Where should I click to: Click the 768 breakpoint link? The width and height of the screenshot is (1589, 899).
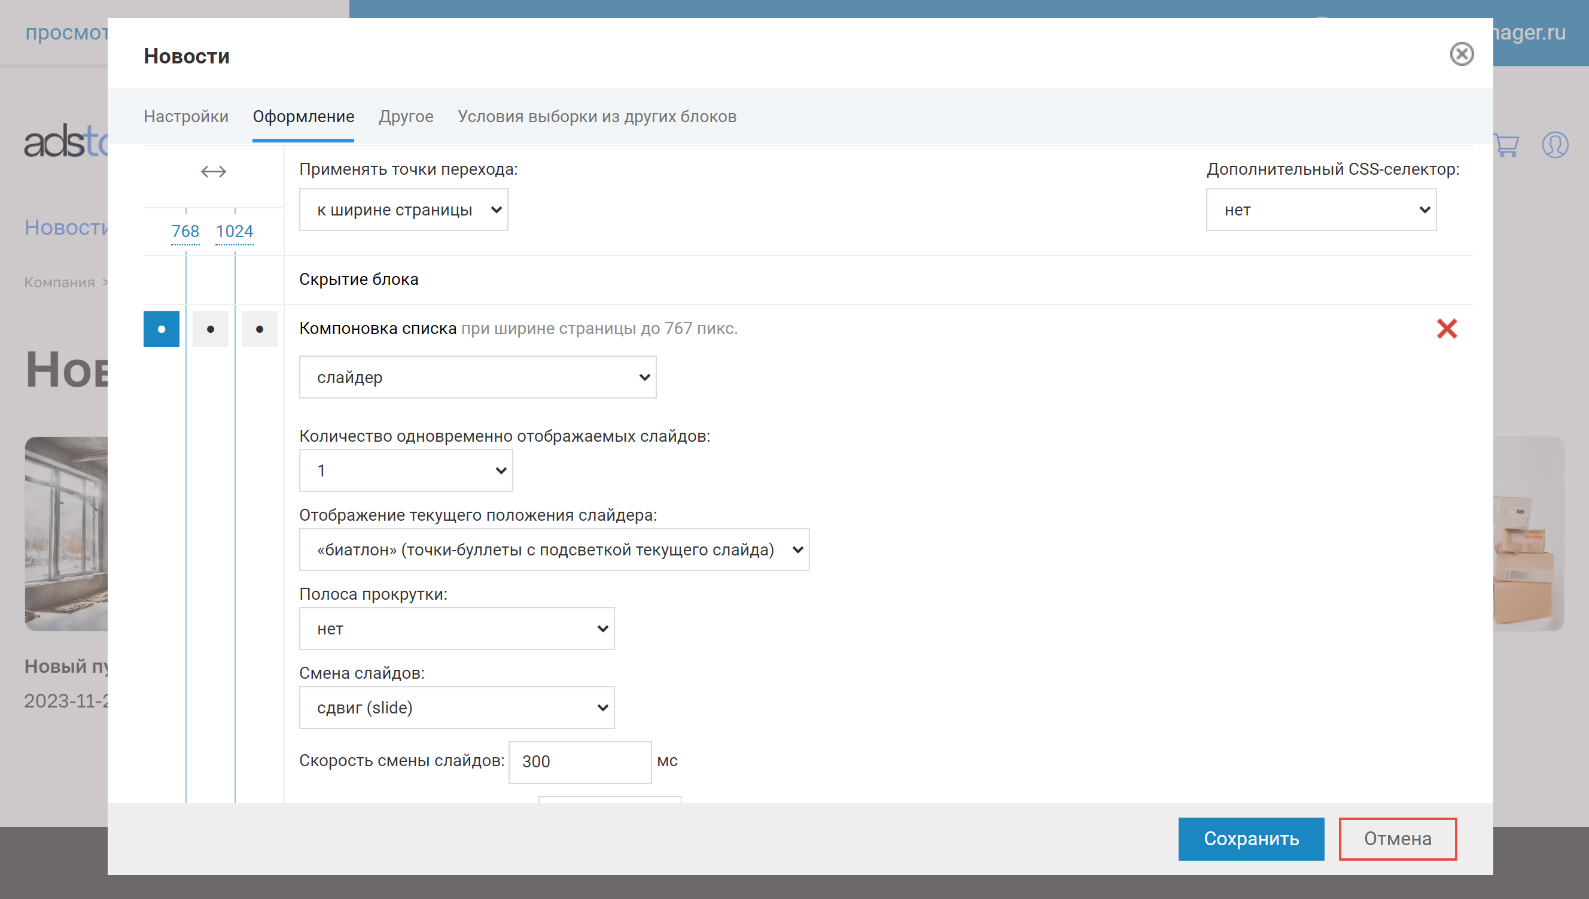point(185,232)
